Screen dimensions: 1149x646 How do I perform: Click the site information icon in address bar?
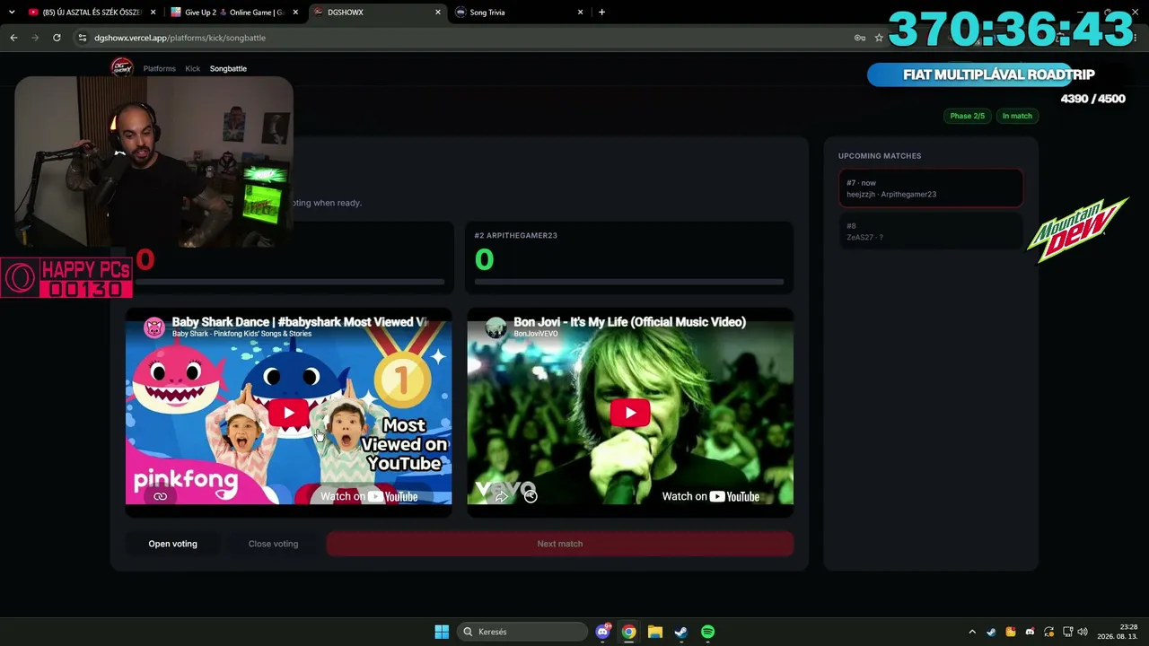pyautogui.click(x=83, y=38)
